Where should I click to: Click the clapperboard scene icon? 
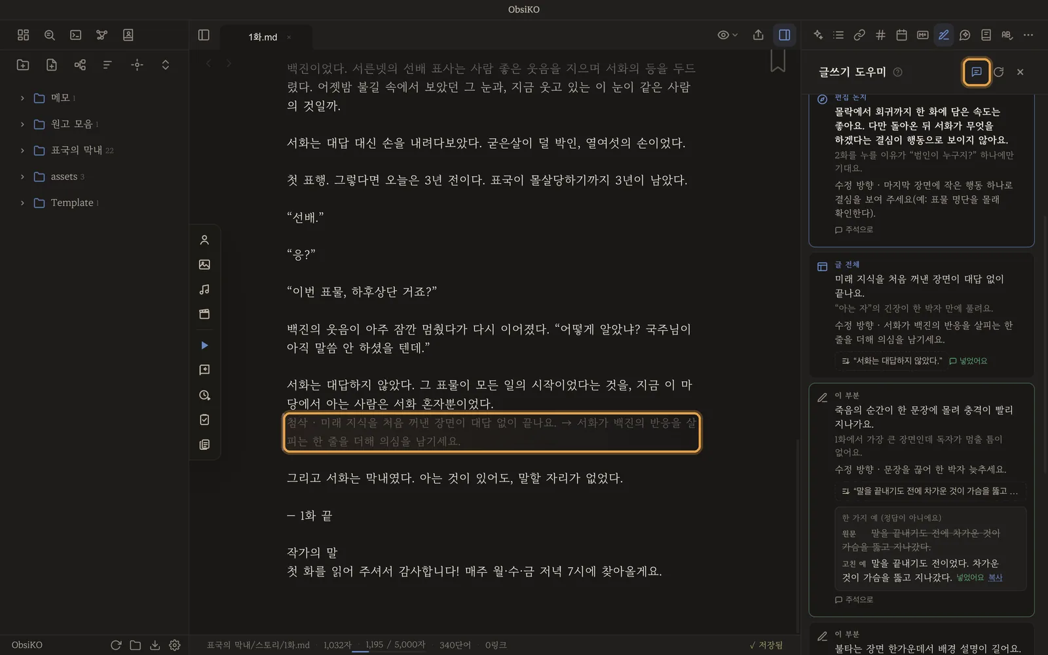click(x=204, y=314)
